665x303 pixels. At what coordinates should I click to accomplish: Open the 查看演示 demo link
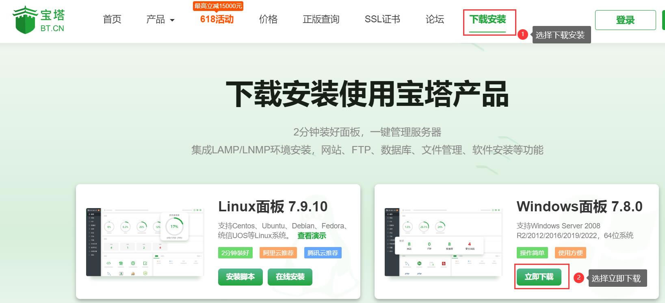pyautogui.click(x=312, y=236)
